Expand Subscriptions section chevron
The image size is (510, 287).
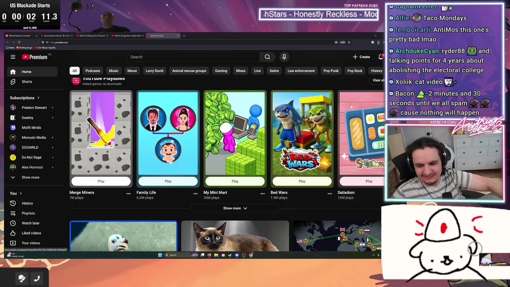pos(38,98)
